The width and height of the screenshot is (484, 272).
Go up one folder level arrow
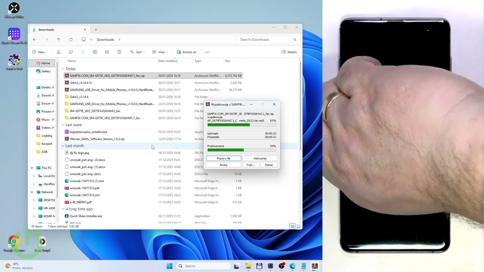tap(59, 39)
